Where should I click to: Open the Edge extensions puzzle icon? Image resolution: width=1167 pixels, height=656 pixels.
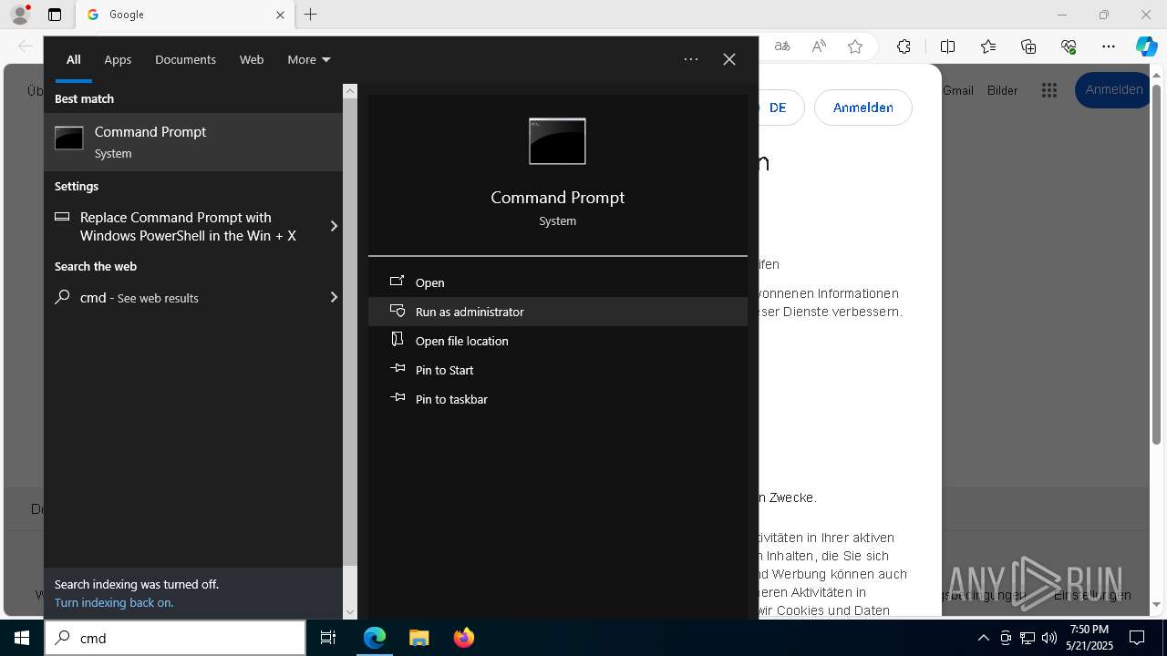(x=904, y=46)
